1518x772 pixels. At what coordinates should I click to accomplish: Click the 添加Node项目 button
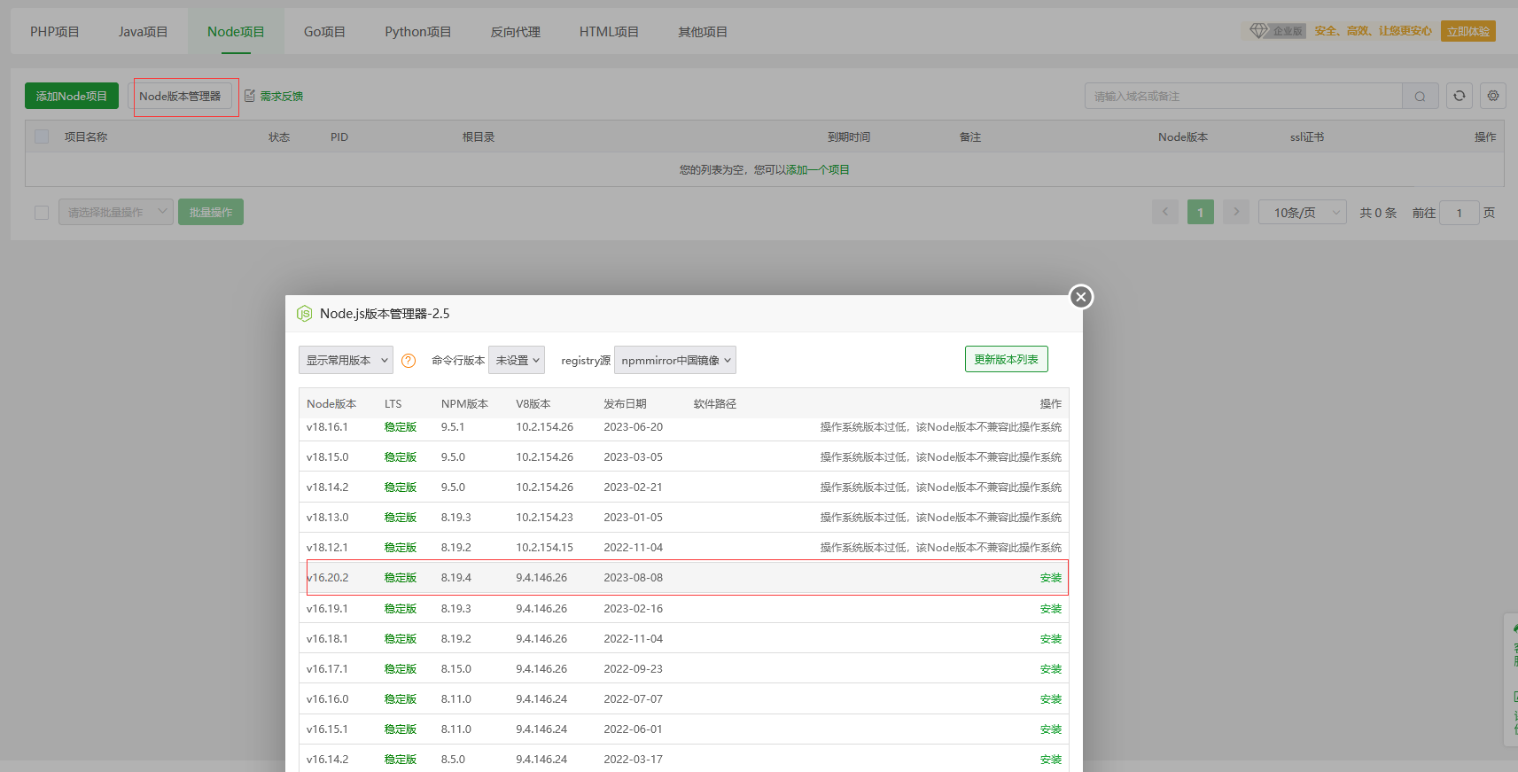pos(72,96)
